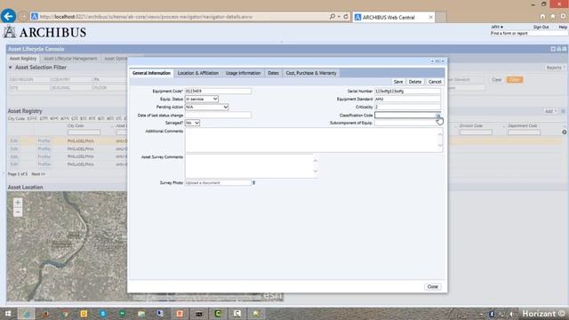Open the command prompt taskbar icon
The height and width of the screenshot is (320, 569).
198,314
